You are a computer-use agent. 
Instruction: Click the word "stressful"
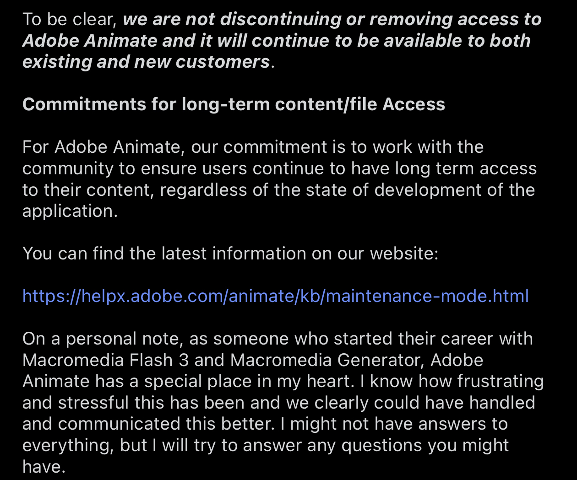(x=93, y=403)
